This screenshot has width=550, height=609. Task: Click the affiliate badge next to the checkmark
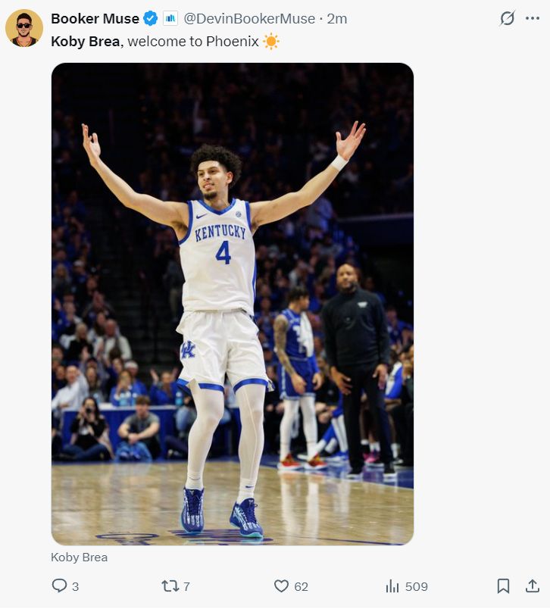(170, 18)
